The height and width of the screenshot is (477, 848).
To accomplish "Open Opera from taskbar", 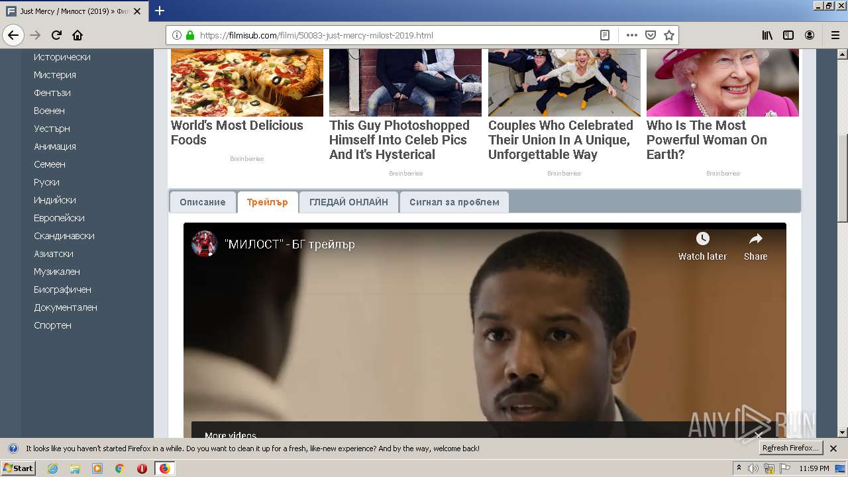I will coord(142,468).
